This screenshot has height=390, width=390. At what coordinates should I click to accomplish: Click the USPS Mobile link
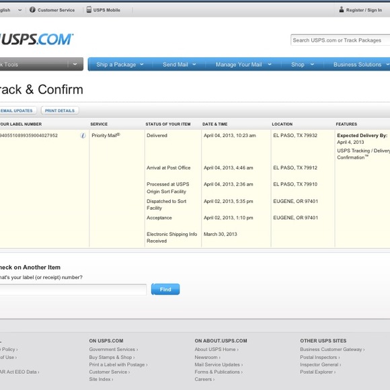(x=107, y=10)
